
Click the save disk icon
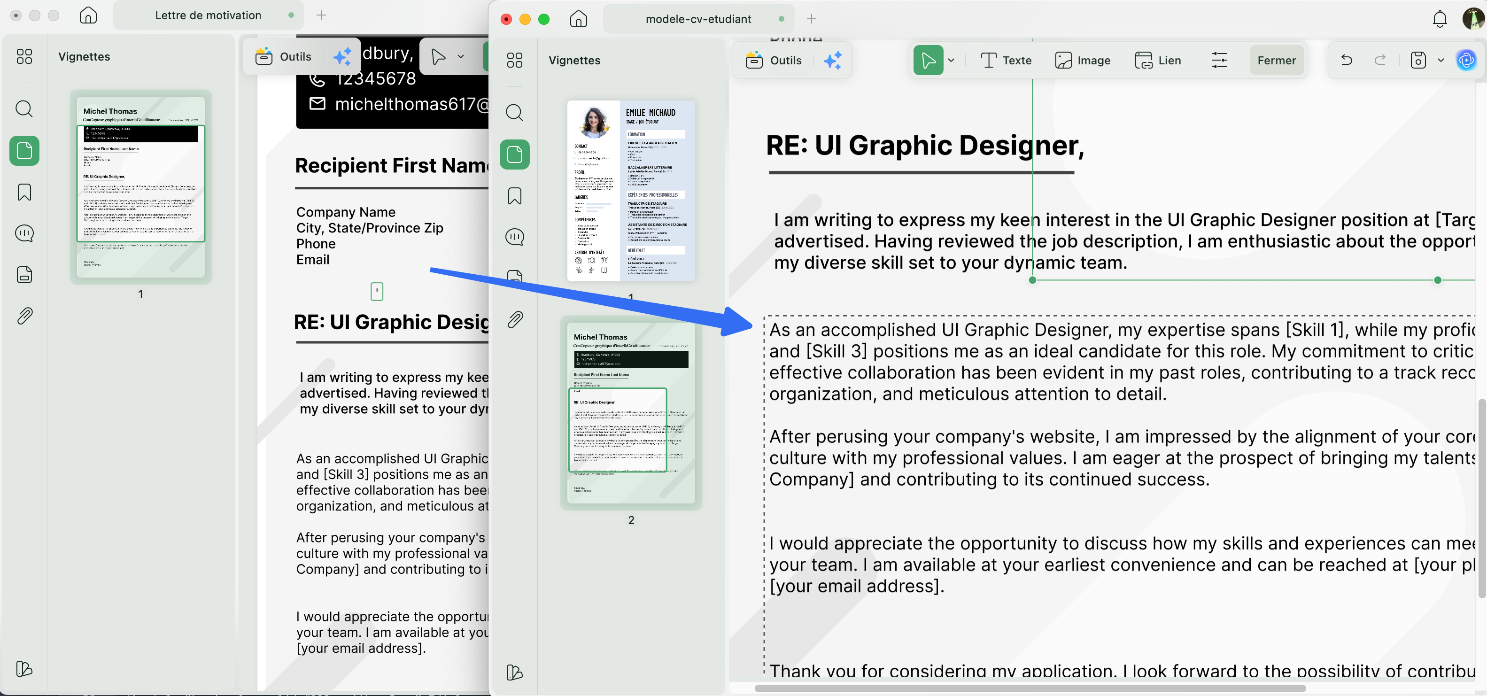click(1418, 60)
